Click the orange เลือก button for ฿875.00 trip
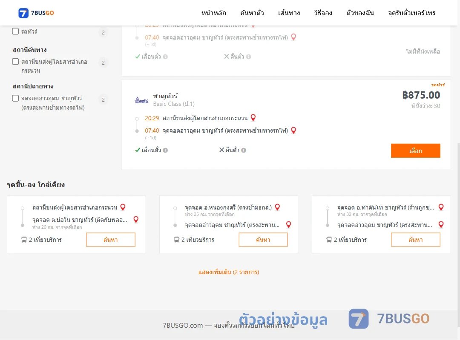Image resolution: width=460 pixels, height=340 pixels. pos(415,150)
